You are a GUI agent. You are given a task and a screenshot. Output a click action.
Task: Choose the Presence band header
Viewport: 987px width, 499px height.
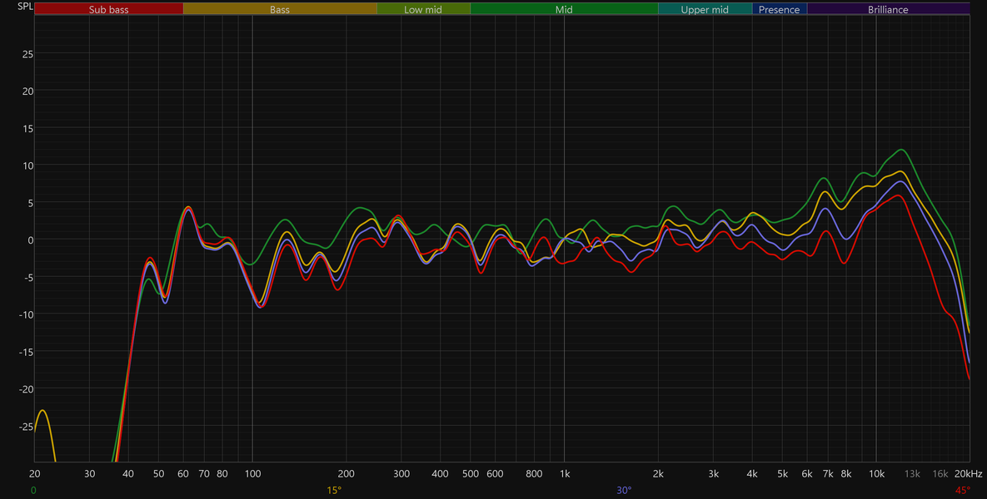[780, 9]
